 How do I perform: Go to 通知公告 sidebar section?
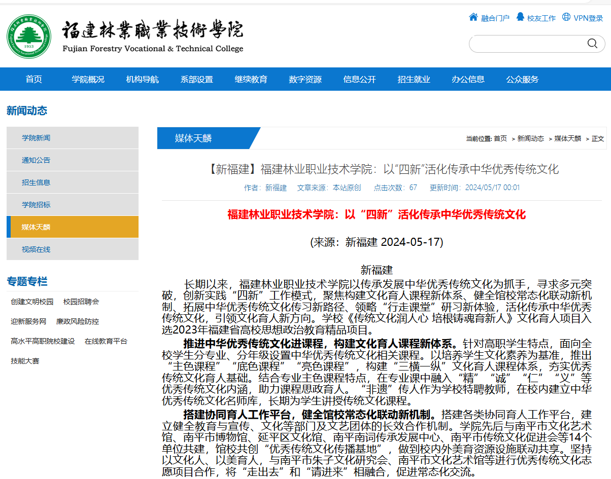coord(36,160)
